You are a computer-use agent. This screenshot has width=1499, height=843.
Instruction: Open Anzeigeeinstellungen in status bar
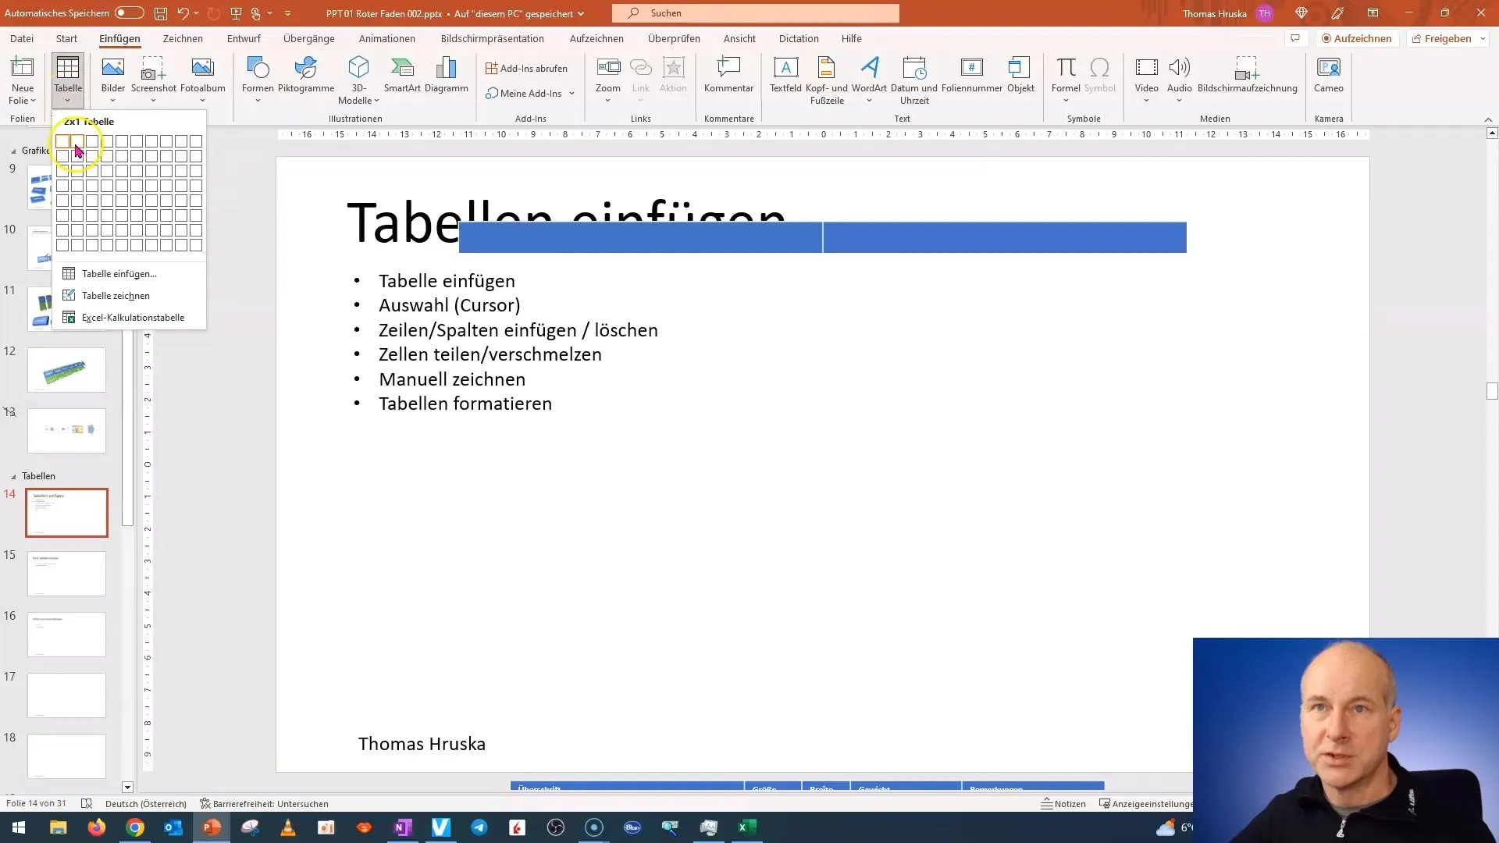[x=1145, y=803]
